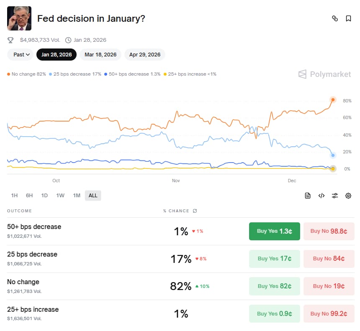
Task: Buy Yes at 1.3¢ for 50+ bps decrease
Action: [x=274, y=231]
